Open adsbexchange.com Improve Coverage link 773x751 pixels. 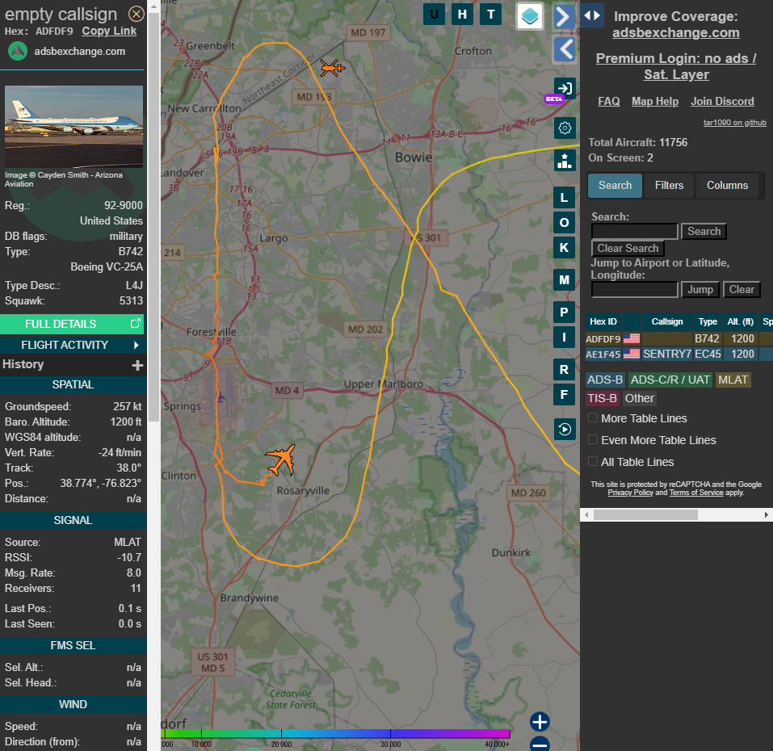(x=676, y=32)
